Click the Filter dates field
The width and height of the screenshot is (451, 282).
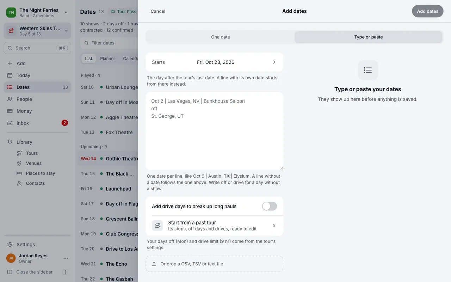click(x=109, y=43)
